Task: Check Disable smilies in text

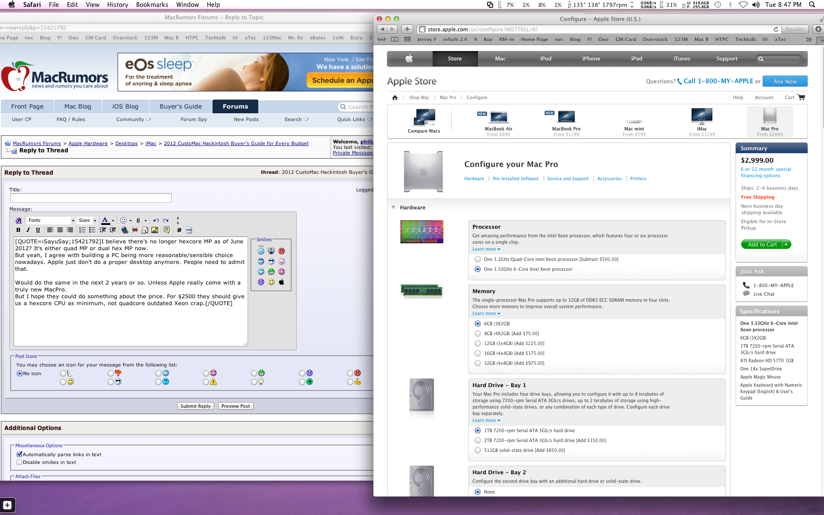Action: pyautogui.click(x=19, y=462)
